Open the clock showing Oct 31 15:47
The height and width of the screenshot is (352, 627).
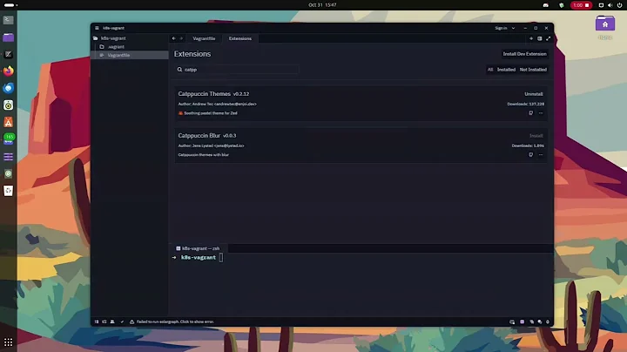322,5
